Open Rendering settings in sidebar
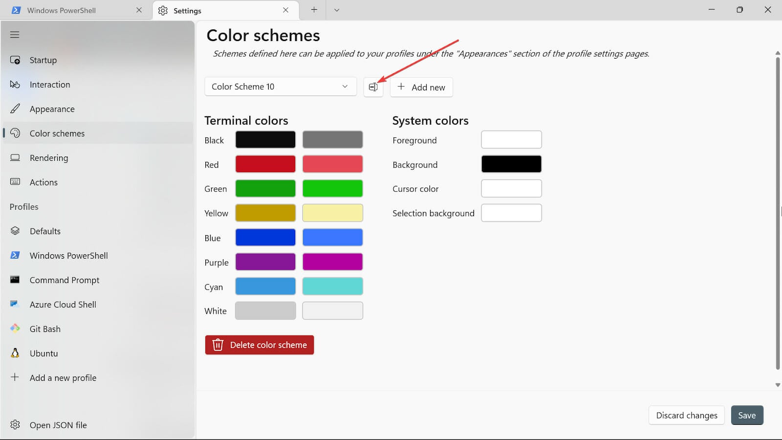Viewport: 782px width, 440px height. pyautogui.click(x=48, y=158)
